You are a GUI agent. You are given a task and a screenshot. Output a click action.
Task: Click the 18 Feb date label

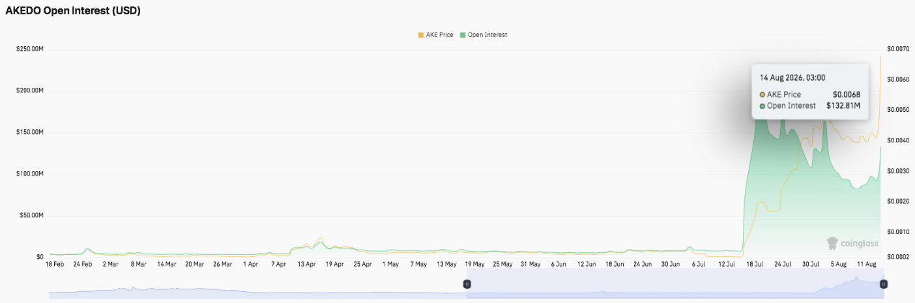click(x=55, y=265)
